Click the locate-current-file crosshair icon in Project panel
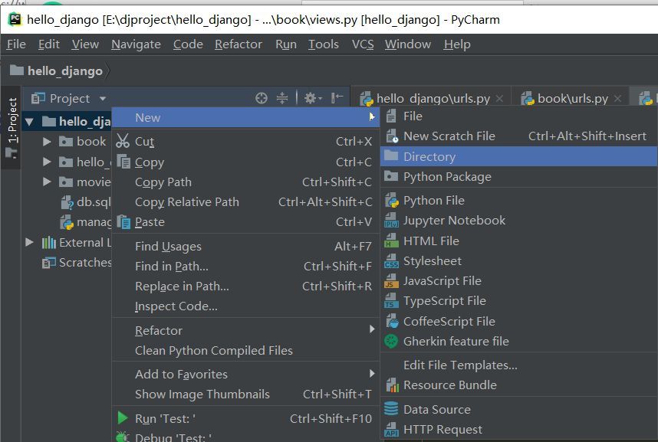658x442 pixels. click(x=261, y=99)
